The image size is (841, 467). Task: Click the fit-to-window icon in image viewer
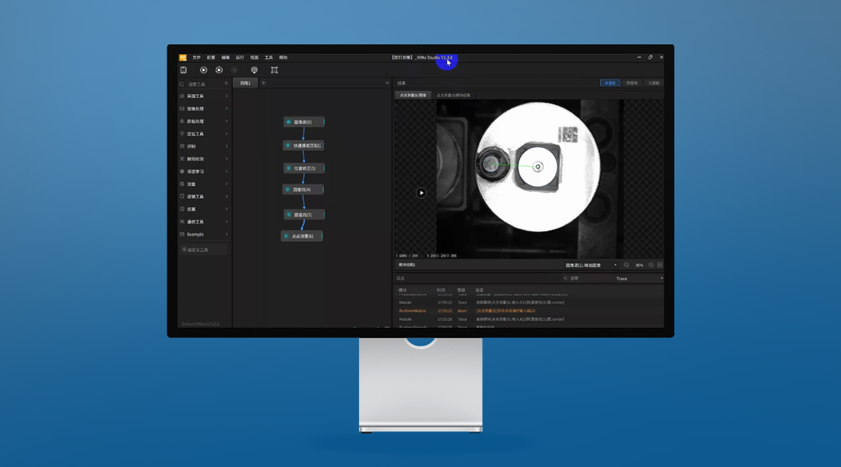click(660, 265)
